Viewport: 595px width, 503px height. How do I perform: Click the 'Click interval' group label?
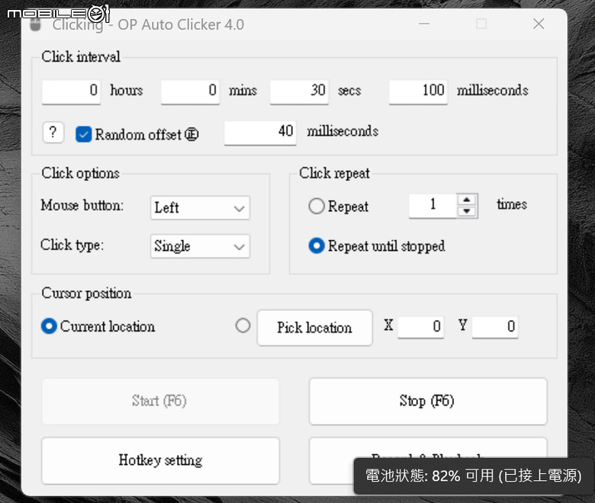coord(81,57)
